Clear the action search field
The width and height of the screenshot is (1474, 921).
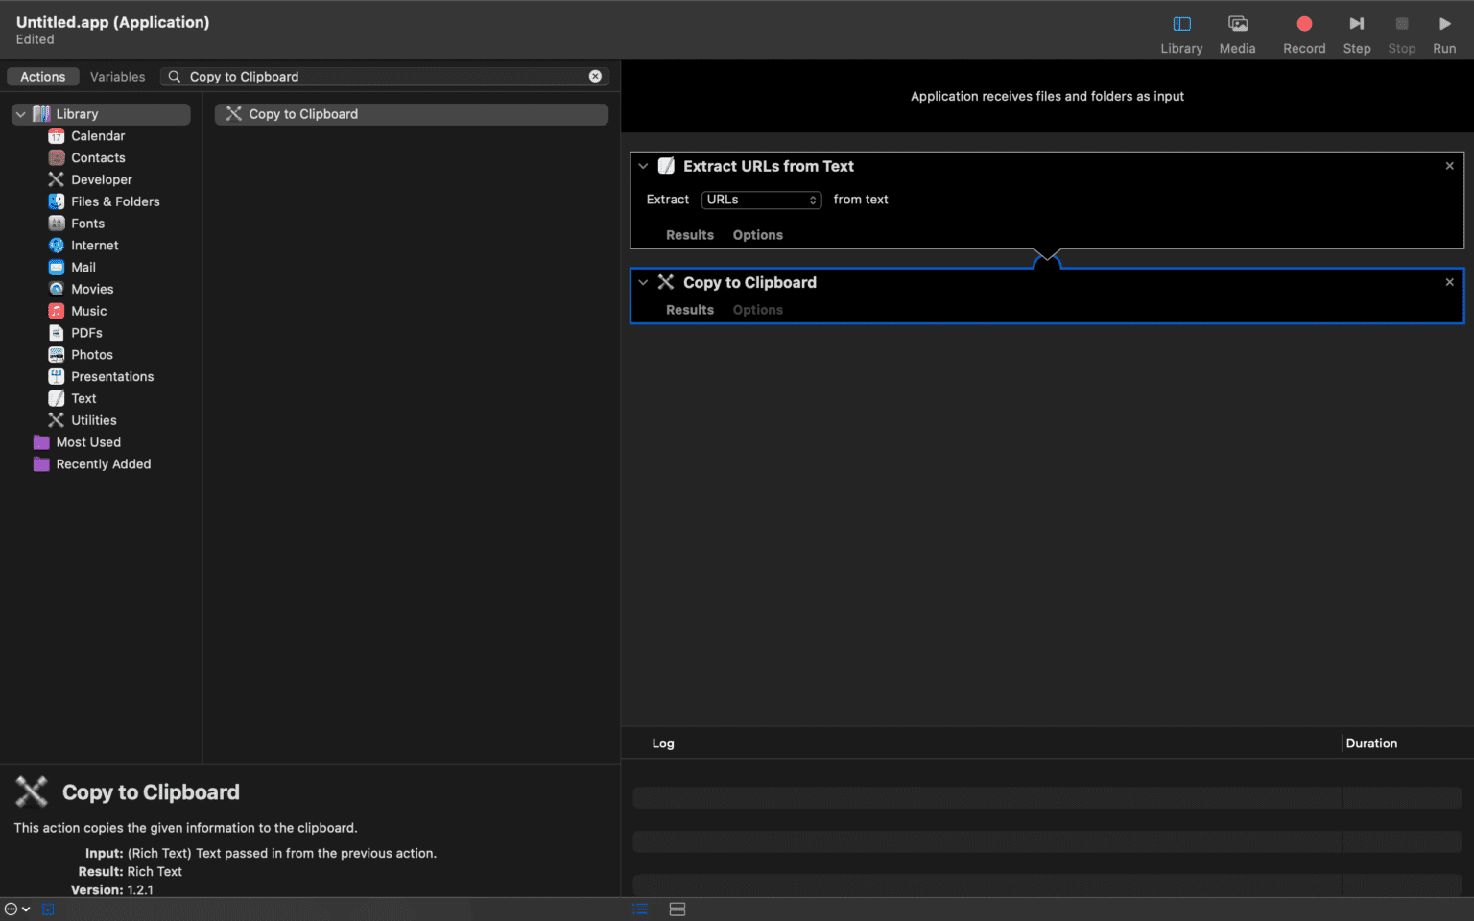[x=595, y=77]
